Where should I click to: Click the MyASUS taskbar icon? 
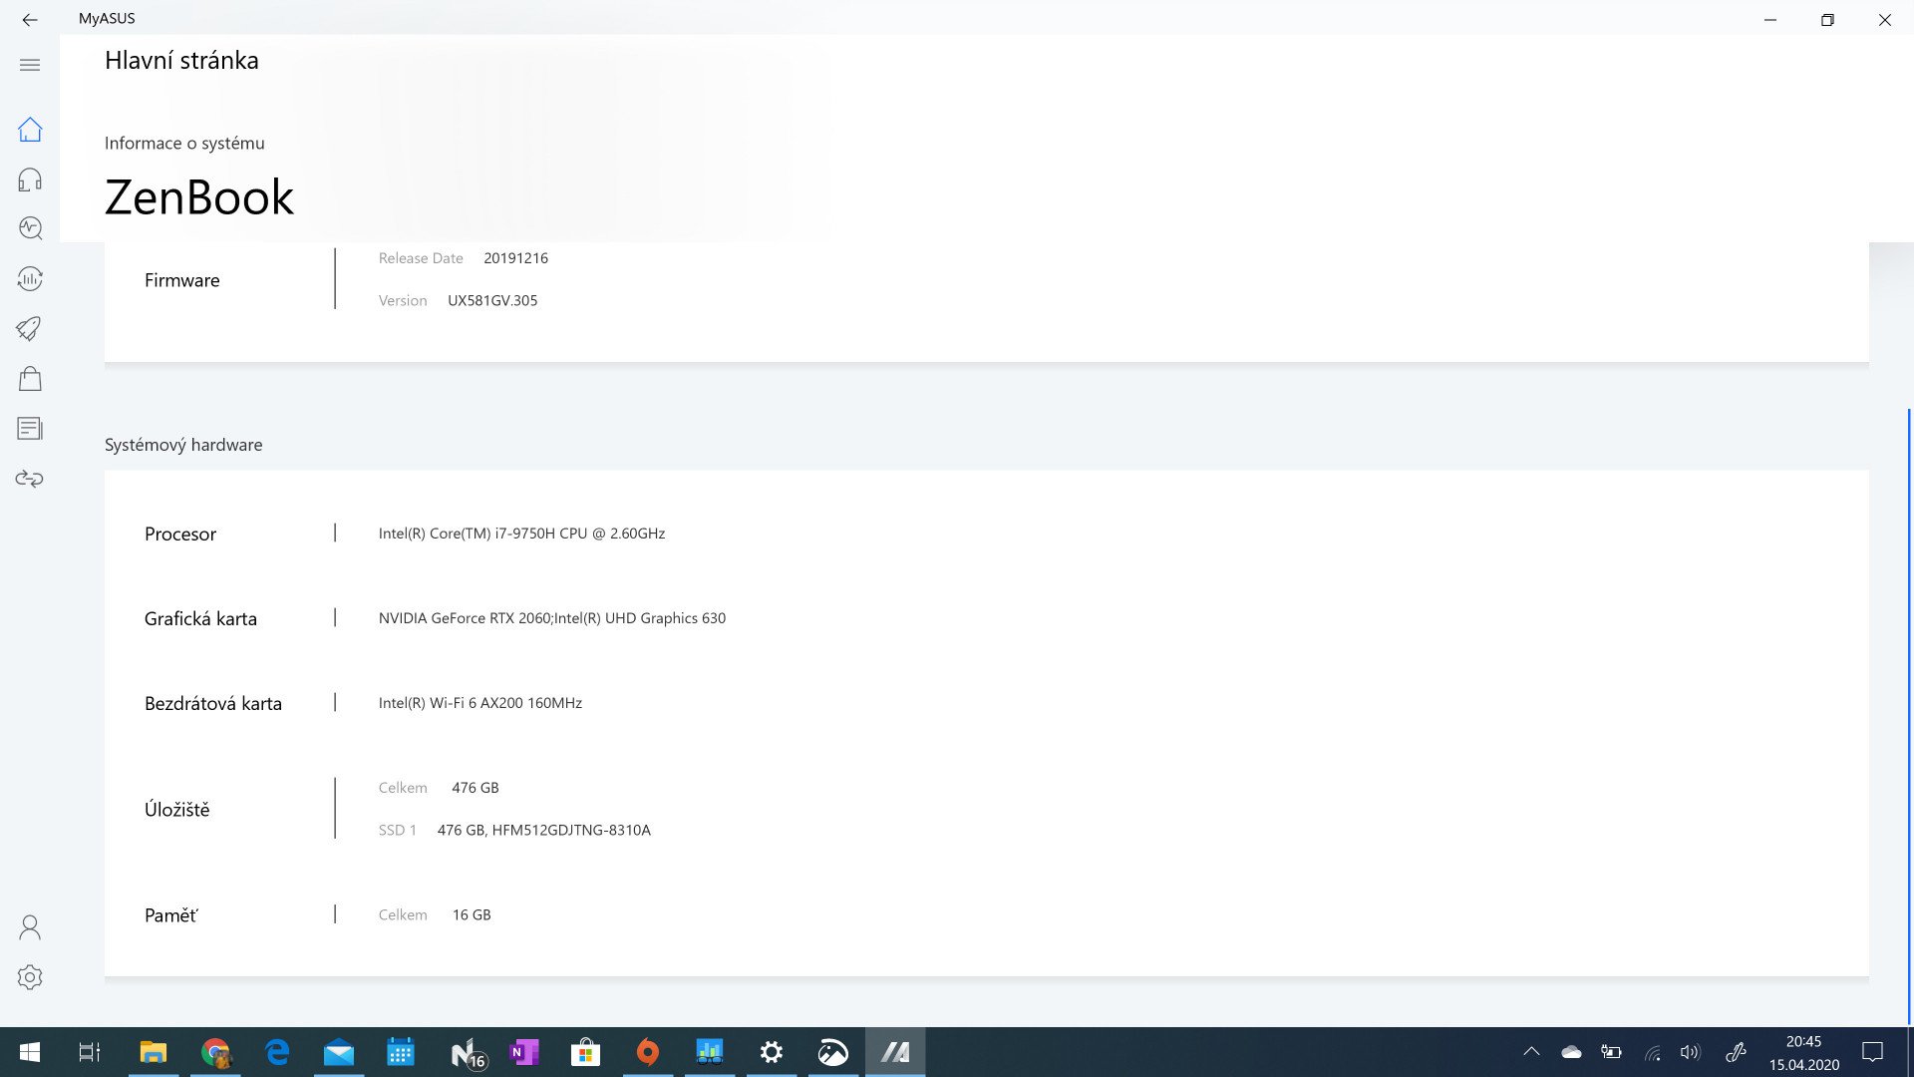pos(895,1052)
